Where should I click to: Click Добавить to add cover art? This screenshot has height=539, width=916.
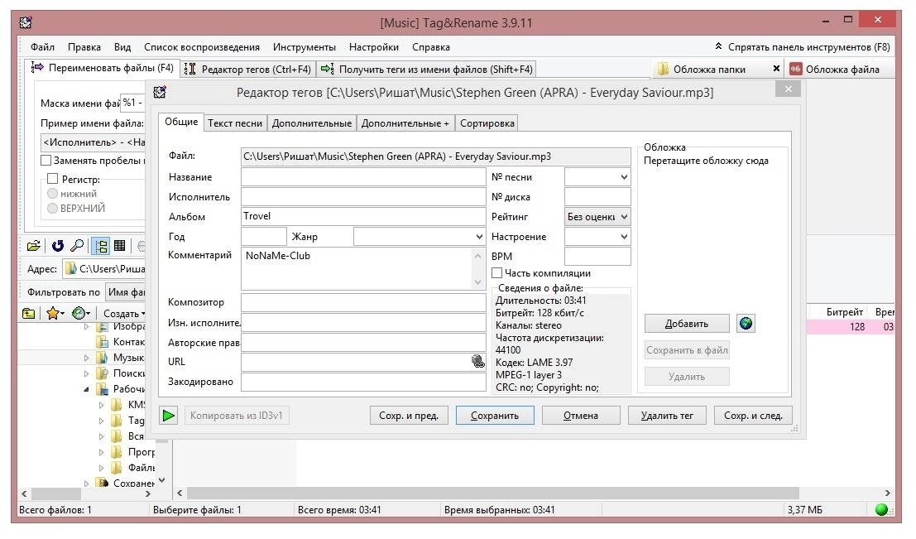click(687, 323)
